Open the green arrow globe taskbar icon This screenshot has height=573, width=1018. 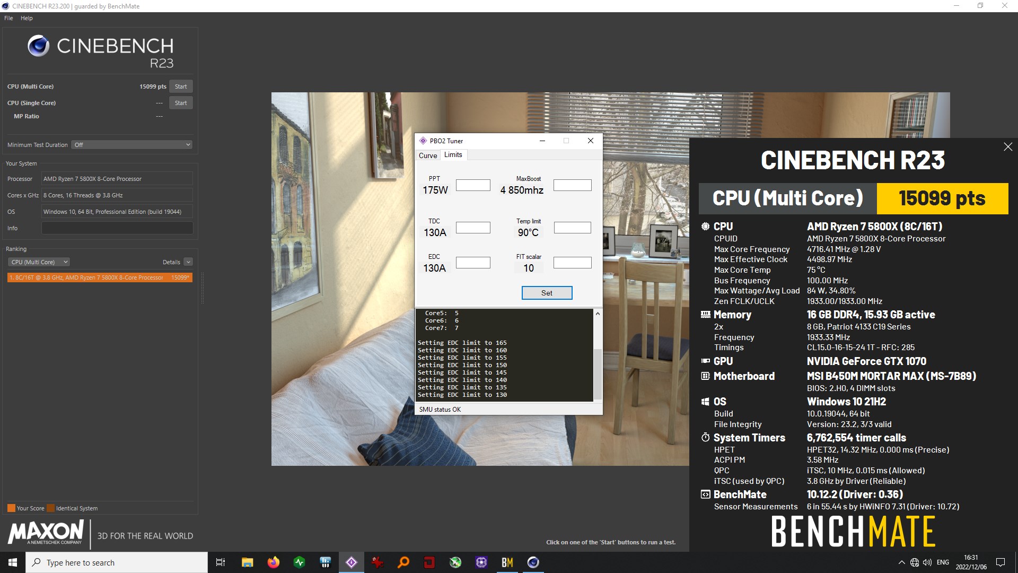pyautogui.click(x=455, y=562)
